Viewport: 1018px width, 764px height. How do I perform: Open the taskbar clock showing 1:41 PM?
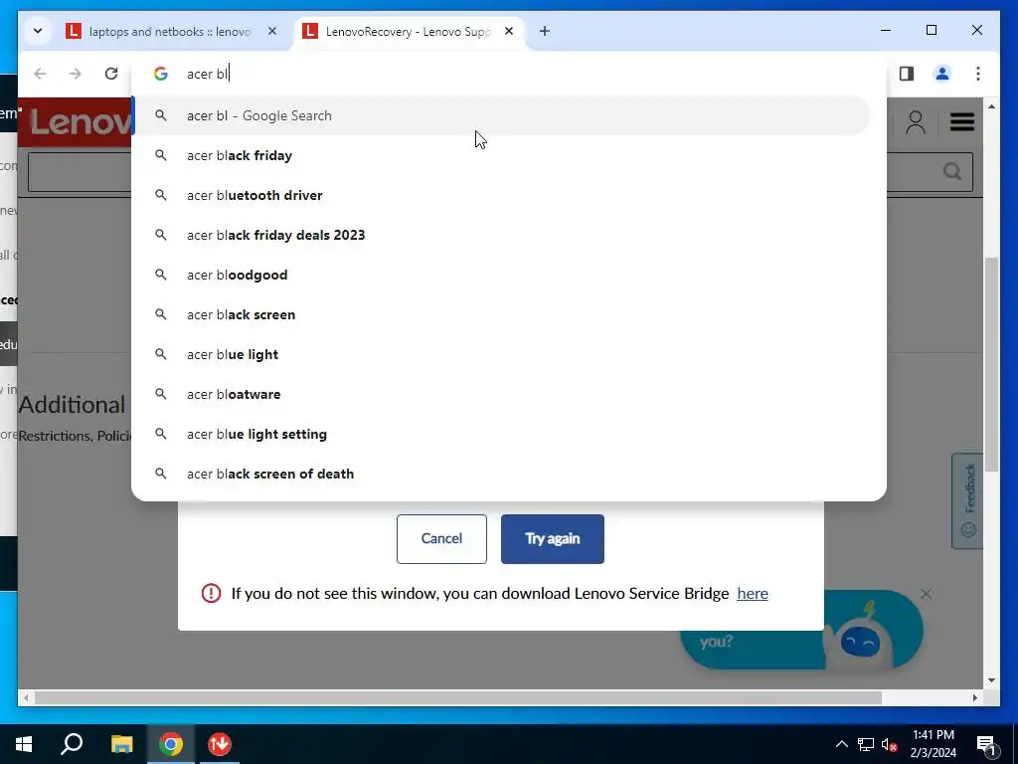933,744
